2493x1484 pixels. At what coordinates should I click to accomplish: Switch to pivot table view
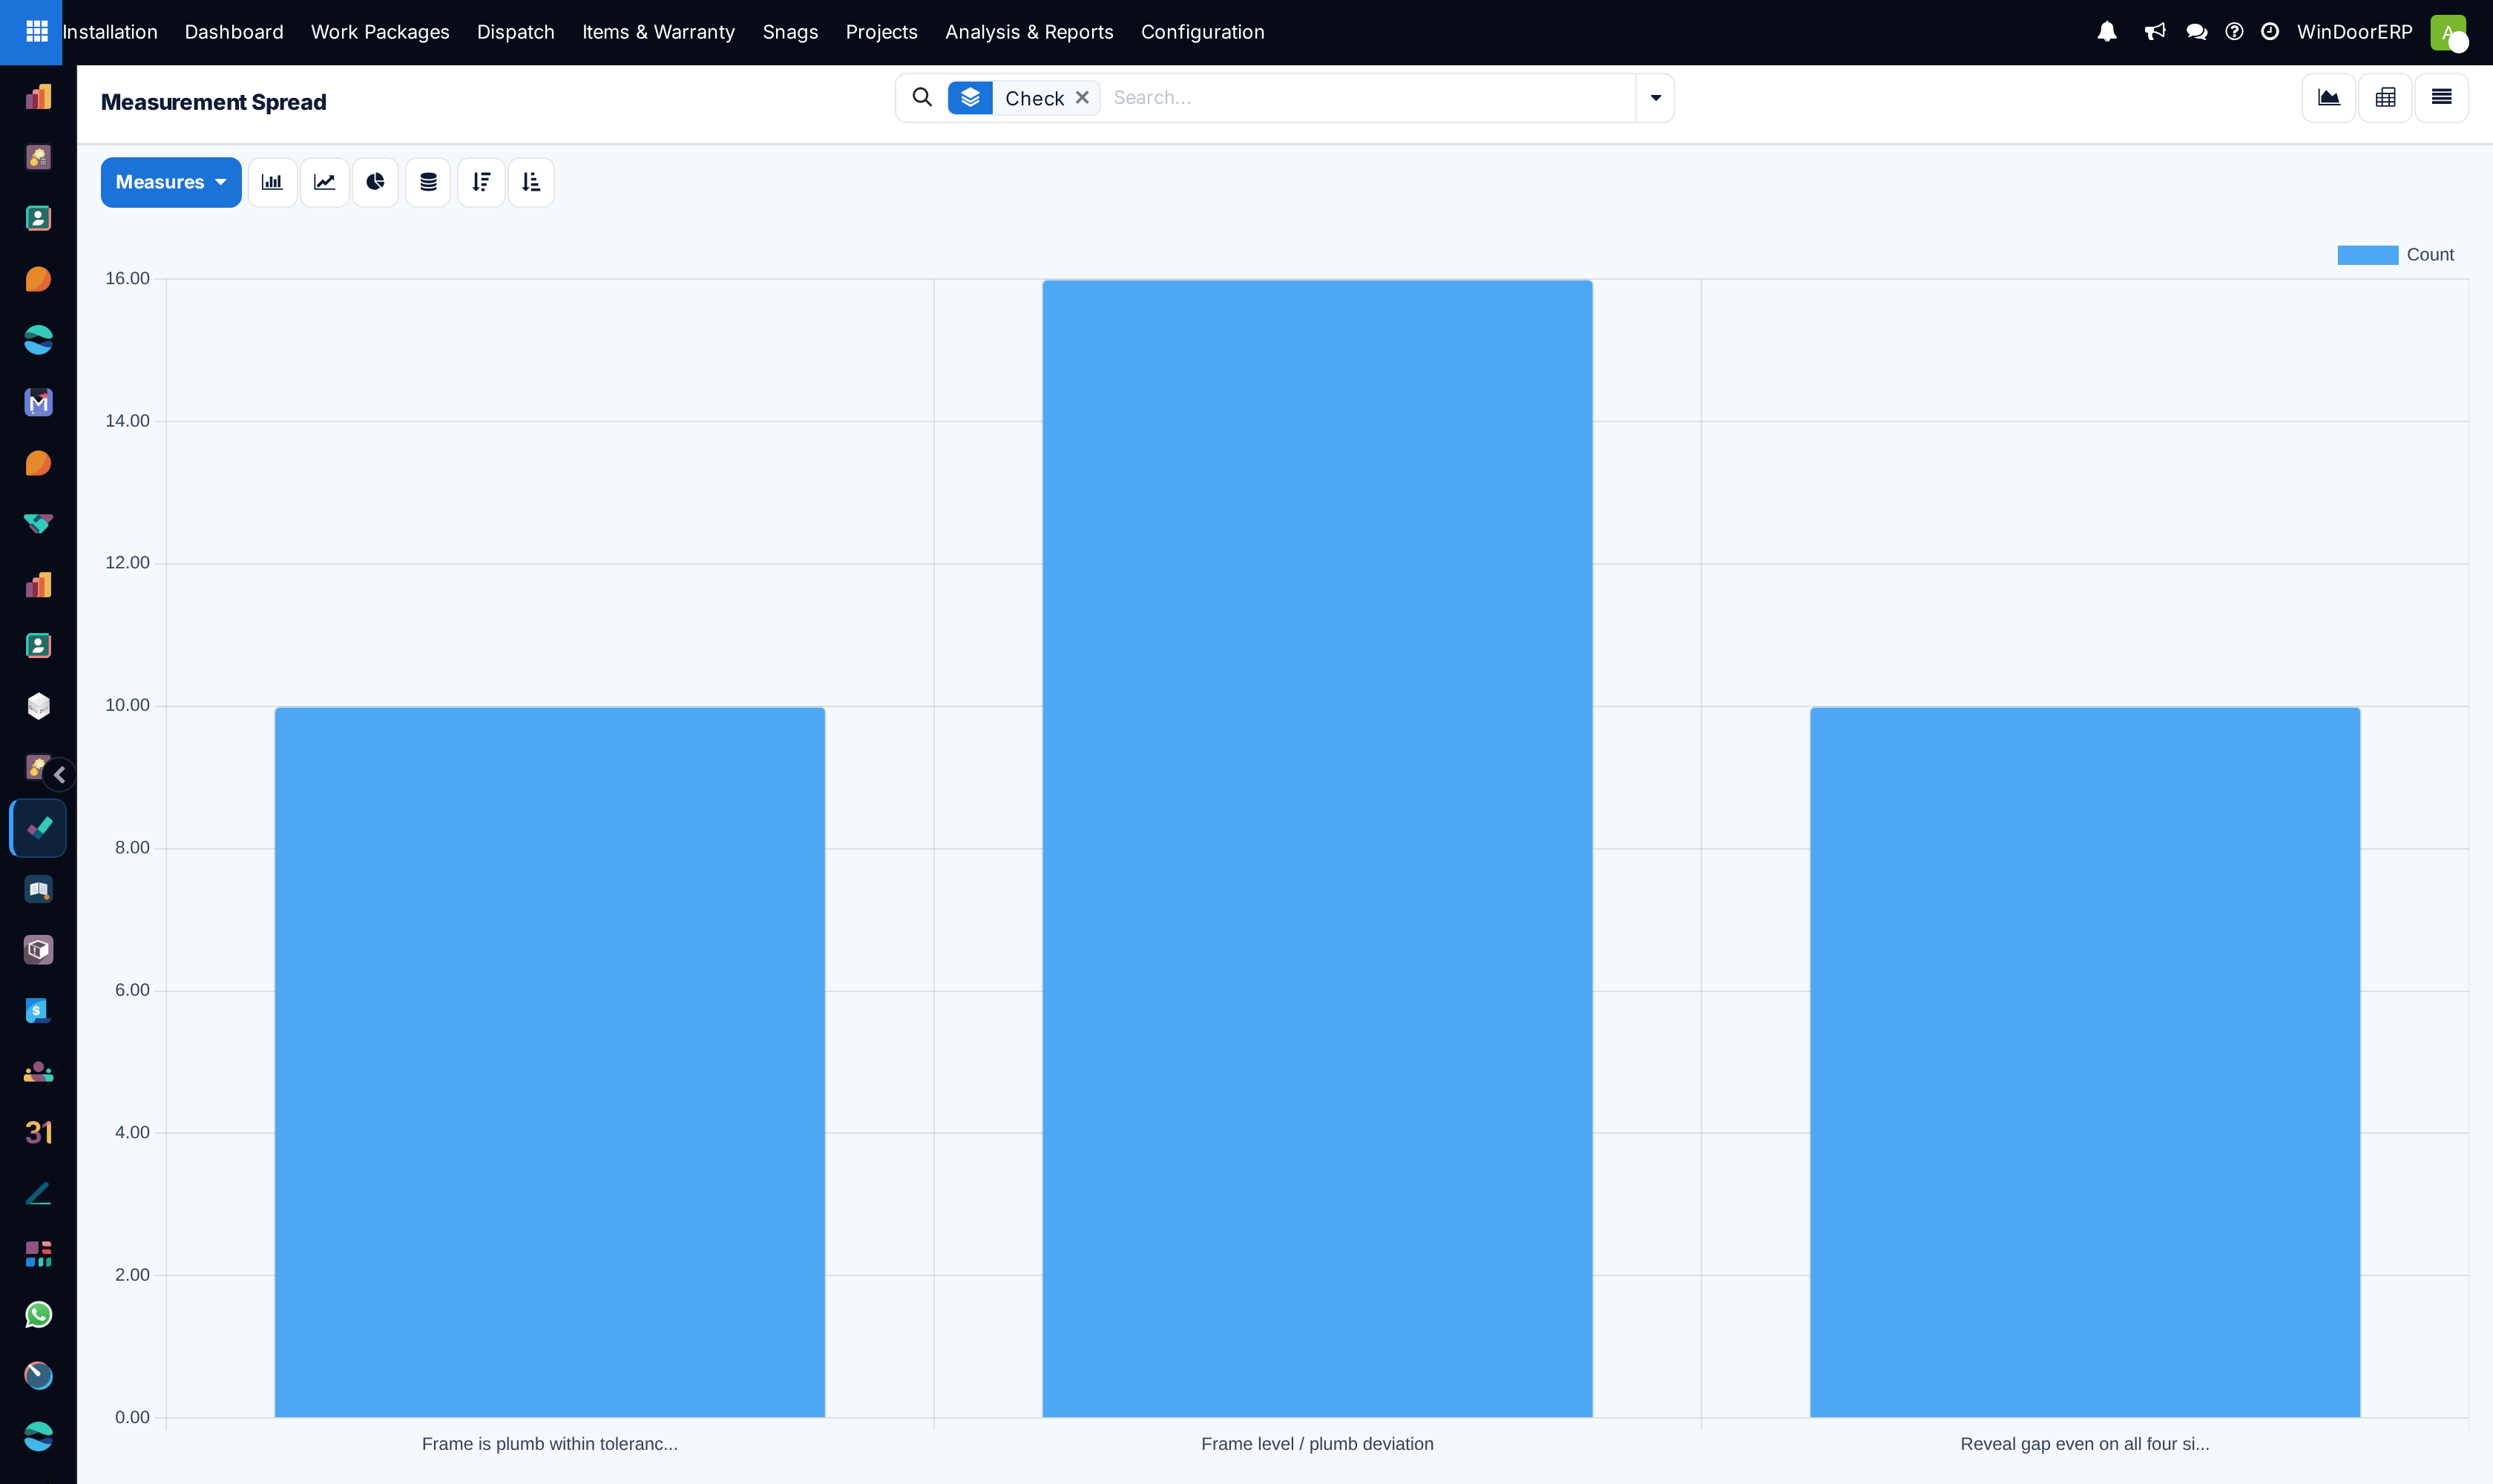tap(2385, 98)
